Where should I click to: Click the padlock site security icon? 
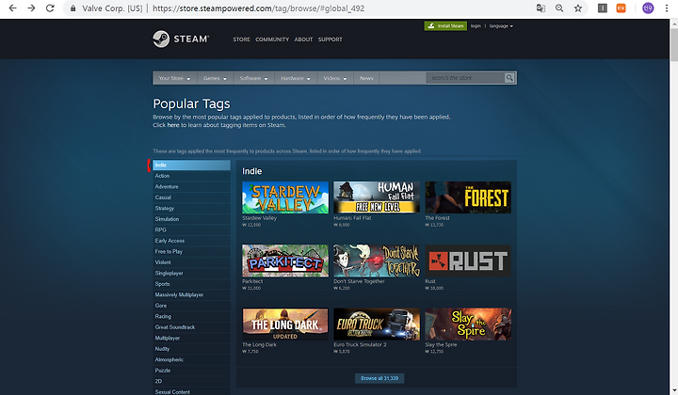tap(73, 8)
